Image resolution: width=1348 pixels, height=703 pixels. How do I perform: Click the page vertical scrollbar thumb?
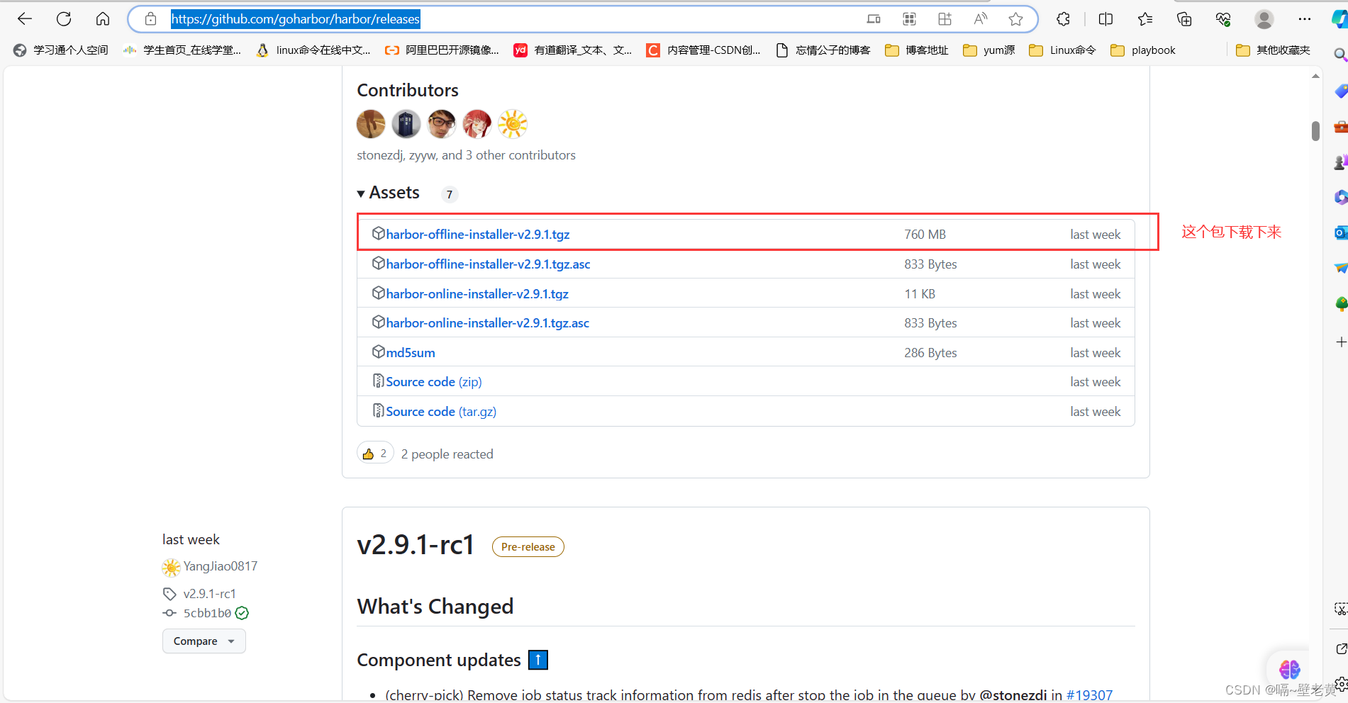pos(1315,131)
